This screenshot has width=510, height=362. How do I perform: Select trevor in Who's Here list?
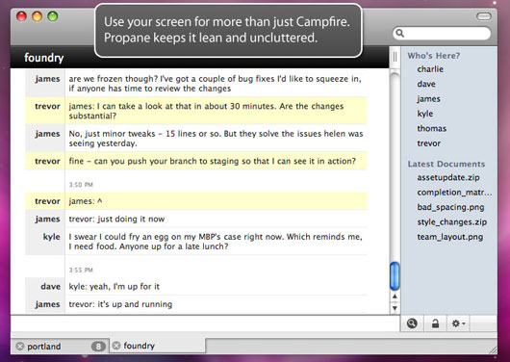point(428,143)
